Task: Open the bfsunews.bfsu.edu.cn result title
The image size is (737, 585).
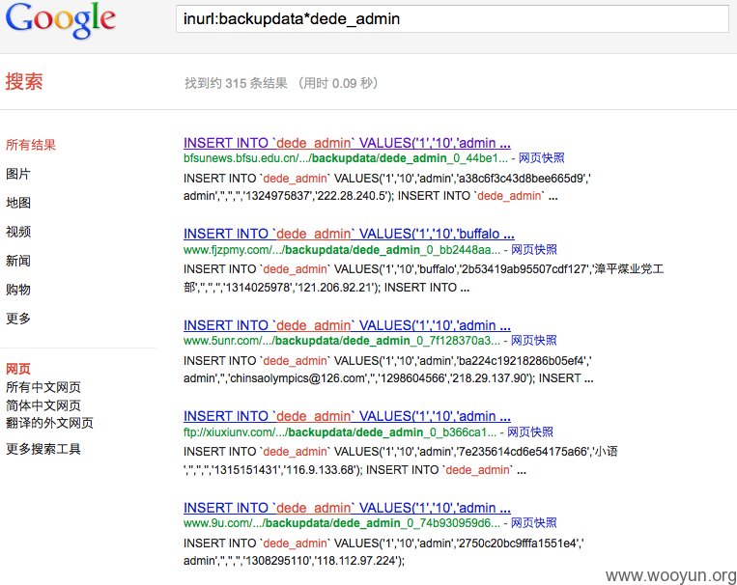Action: click(x=347, y=143)
